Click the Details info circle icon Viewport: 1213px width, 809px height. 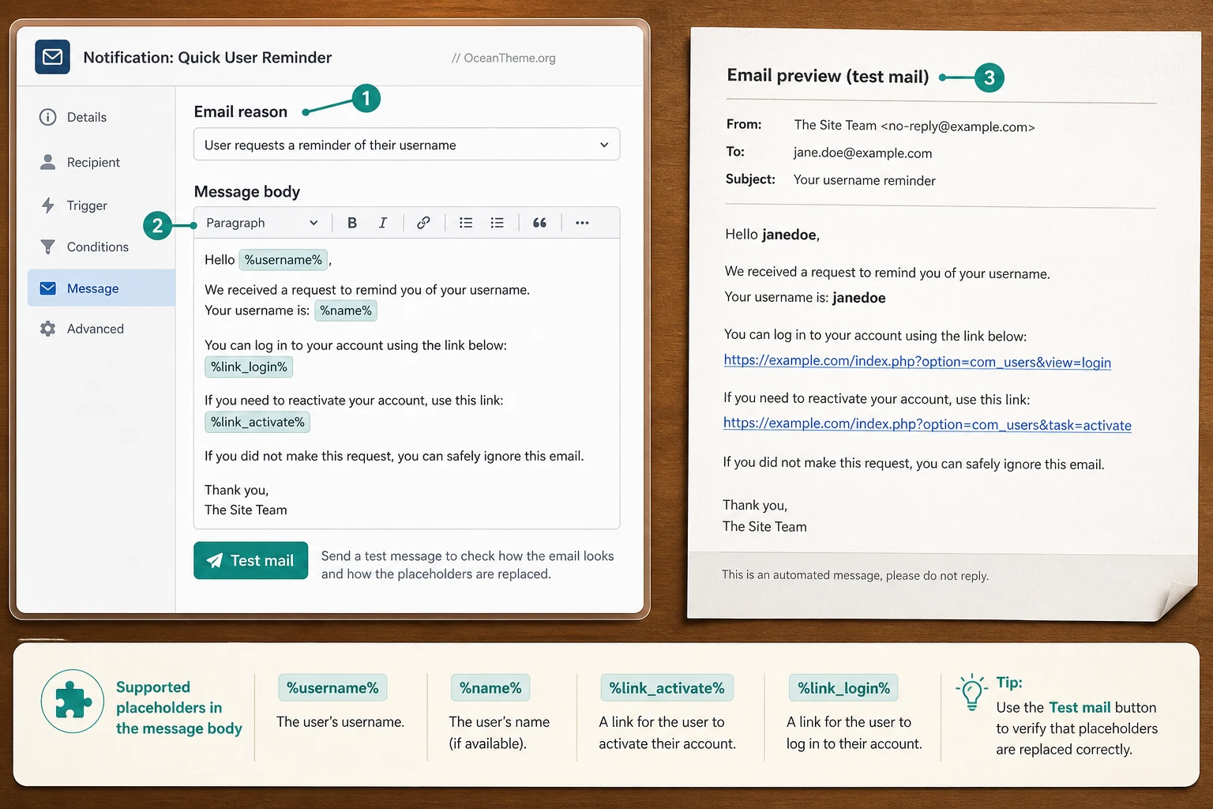tap(48, 117)
